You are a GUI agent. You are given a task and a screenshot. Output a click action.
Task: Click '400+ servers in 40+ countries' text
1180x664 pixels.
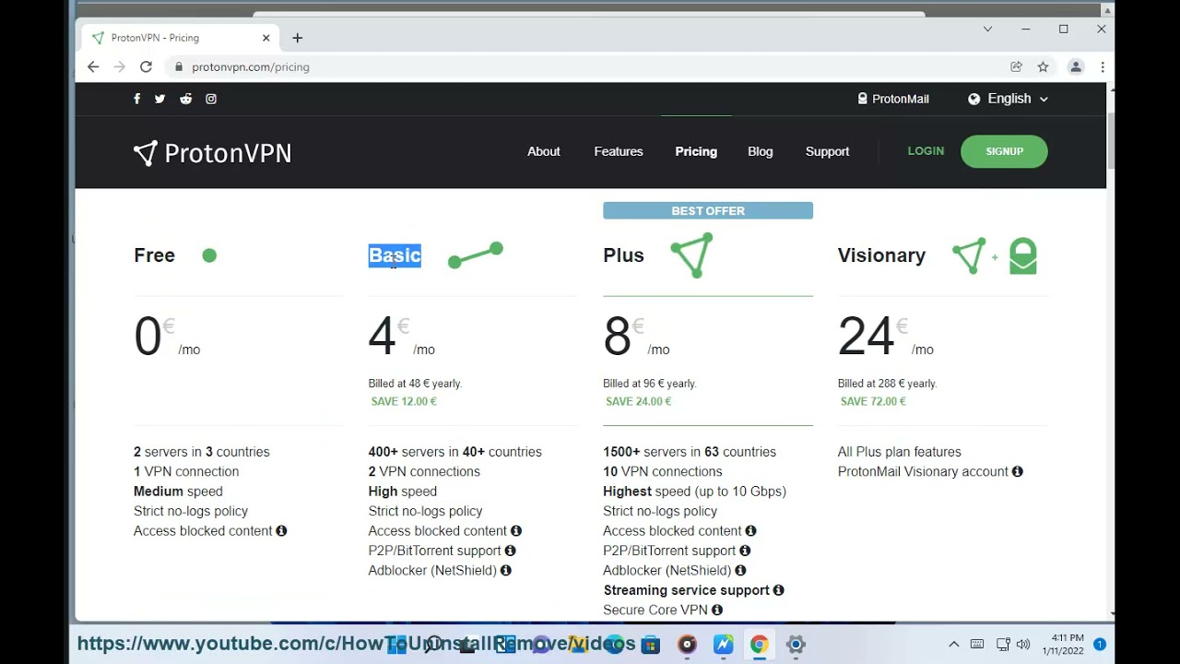click(x=454, y=452)
